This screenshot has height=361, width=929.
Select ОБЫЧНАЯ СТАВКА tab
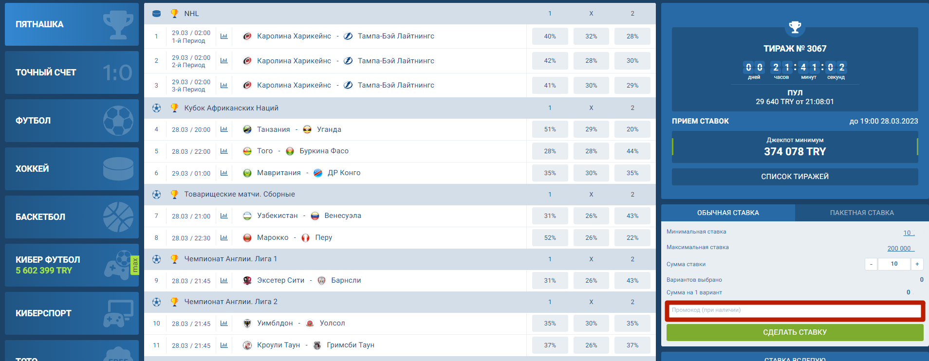[728, 213]
